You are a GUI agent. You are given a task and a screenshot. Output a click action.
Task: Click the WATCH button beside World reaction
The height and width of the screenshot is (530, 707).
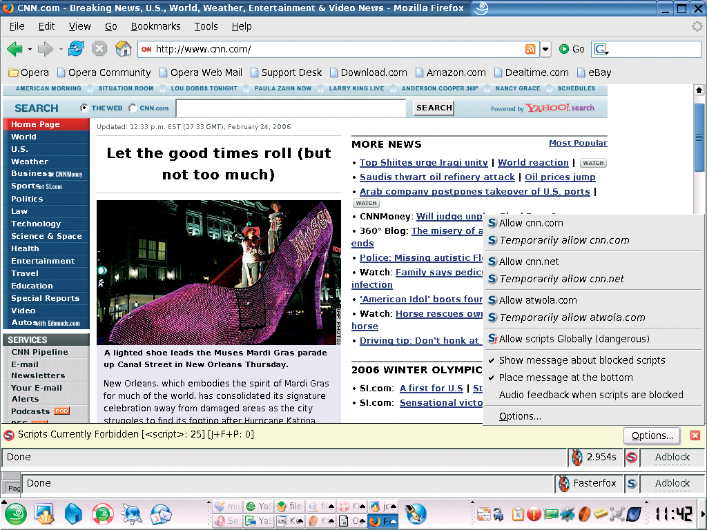(x=593, y=163)
